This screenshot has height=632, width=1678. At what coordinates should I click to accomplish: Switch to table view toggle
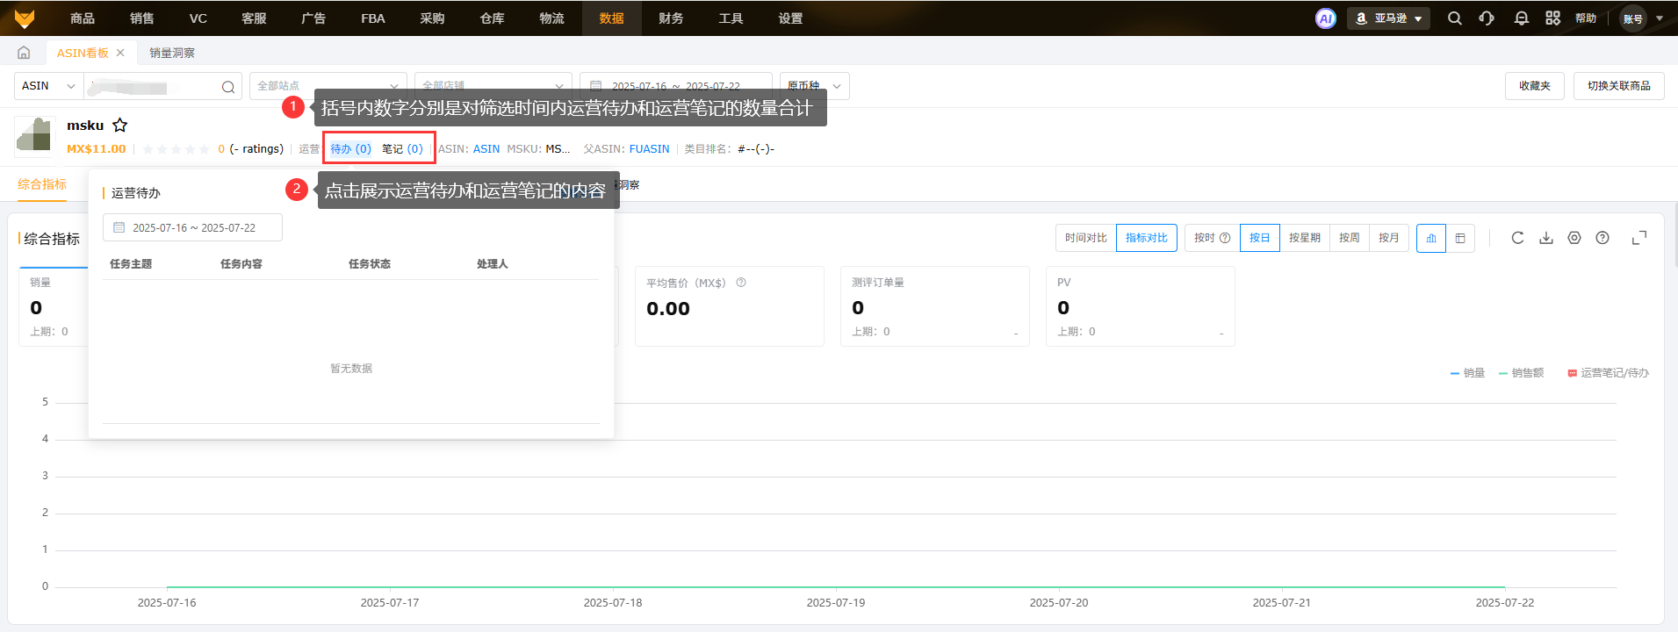tap(1460, 238)
